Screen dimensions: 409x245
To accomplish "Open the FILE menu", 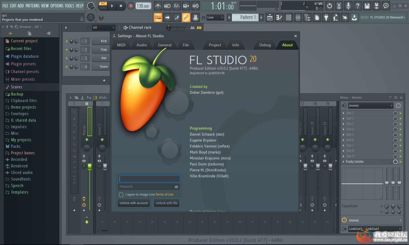I will (5, 6).
